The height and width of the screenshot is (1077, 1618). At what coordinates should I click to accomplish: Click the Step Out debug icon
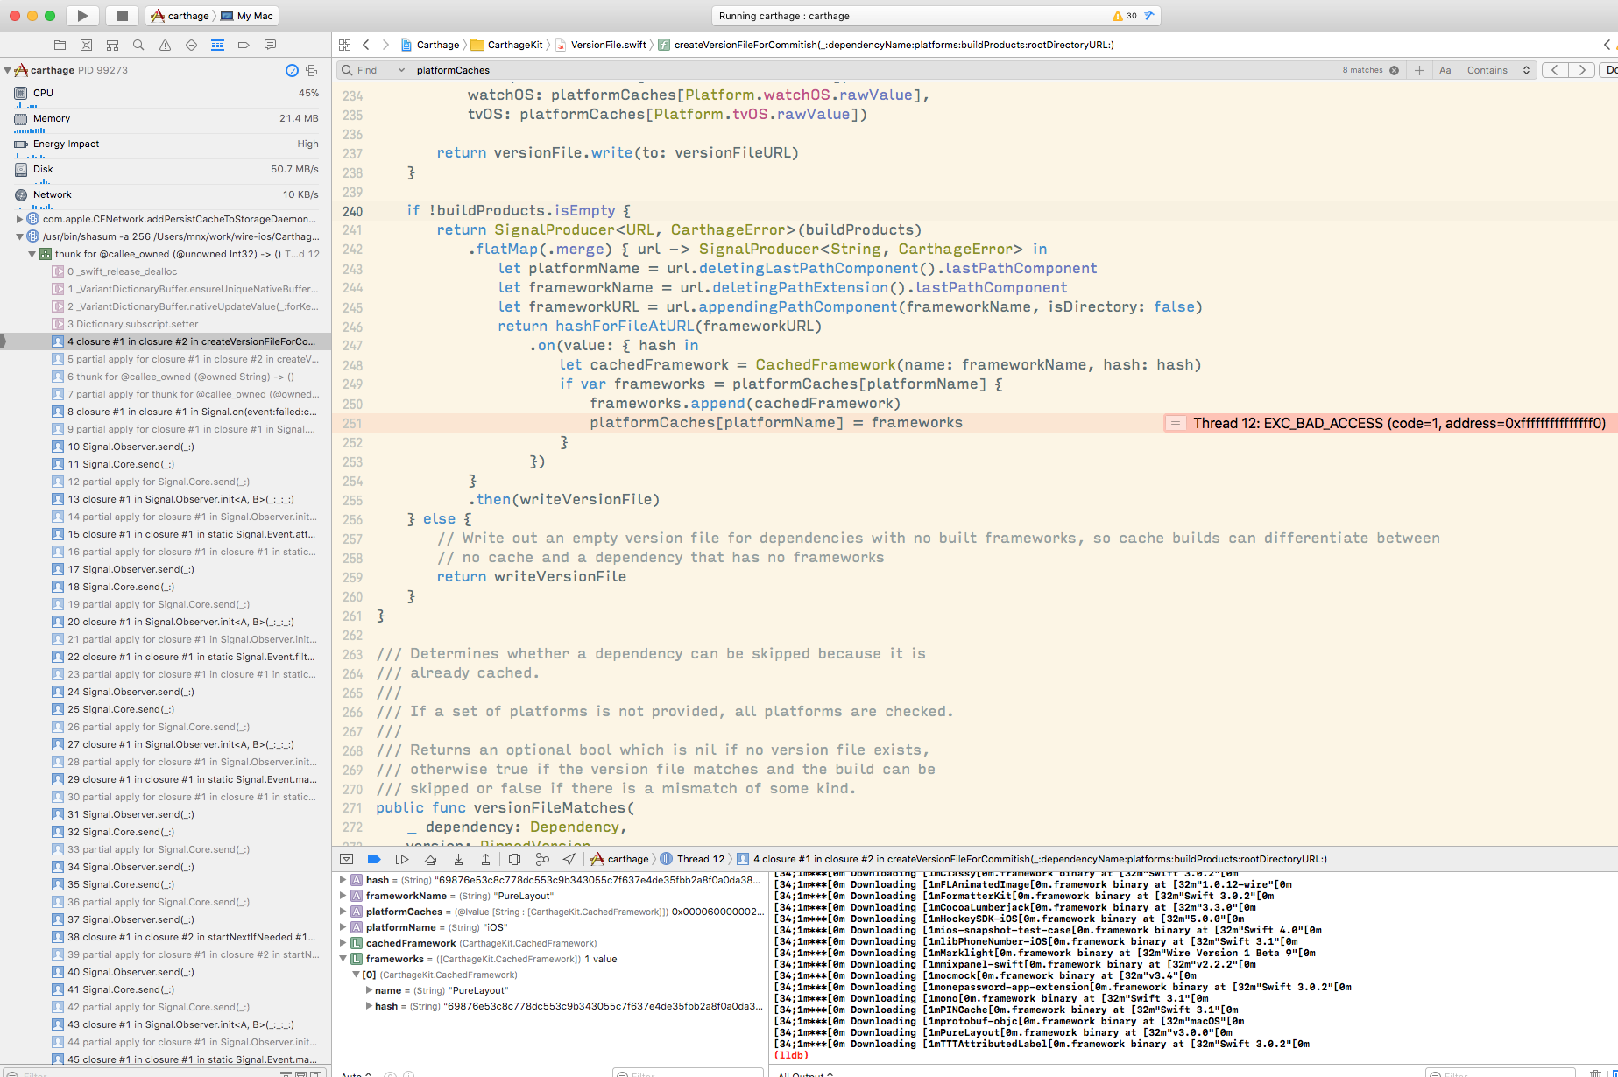click(485, 859)
